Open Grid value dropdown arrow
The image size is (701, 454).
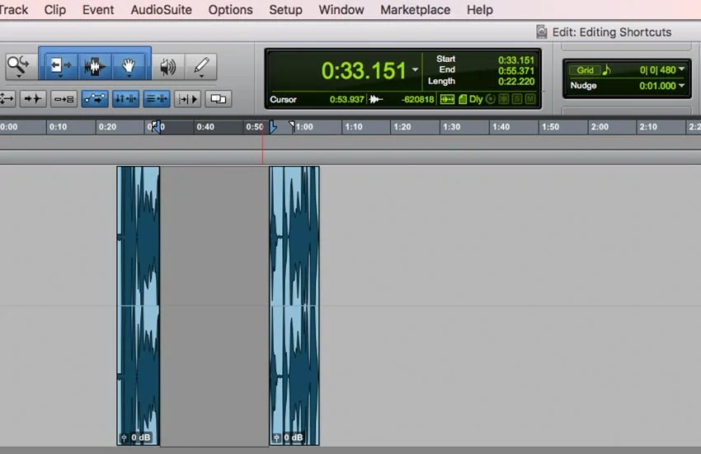pyautogui.click(x=682, y=69)
